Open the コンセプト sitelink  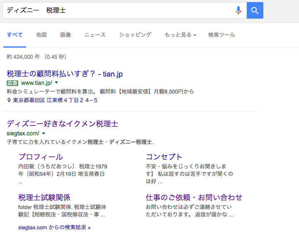pyautogui.click(x=164, y=157)
